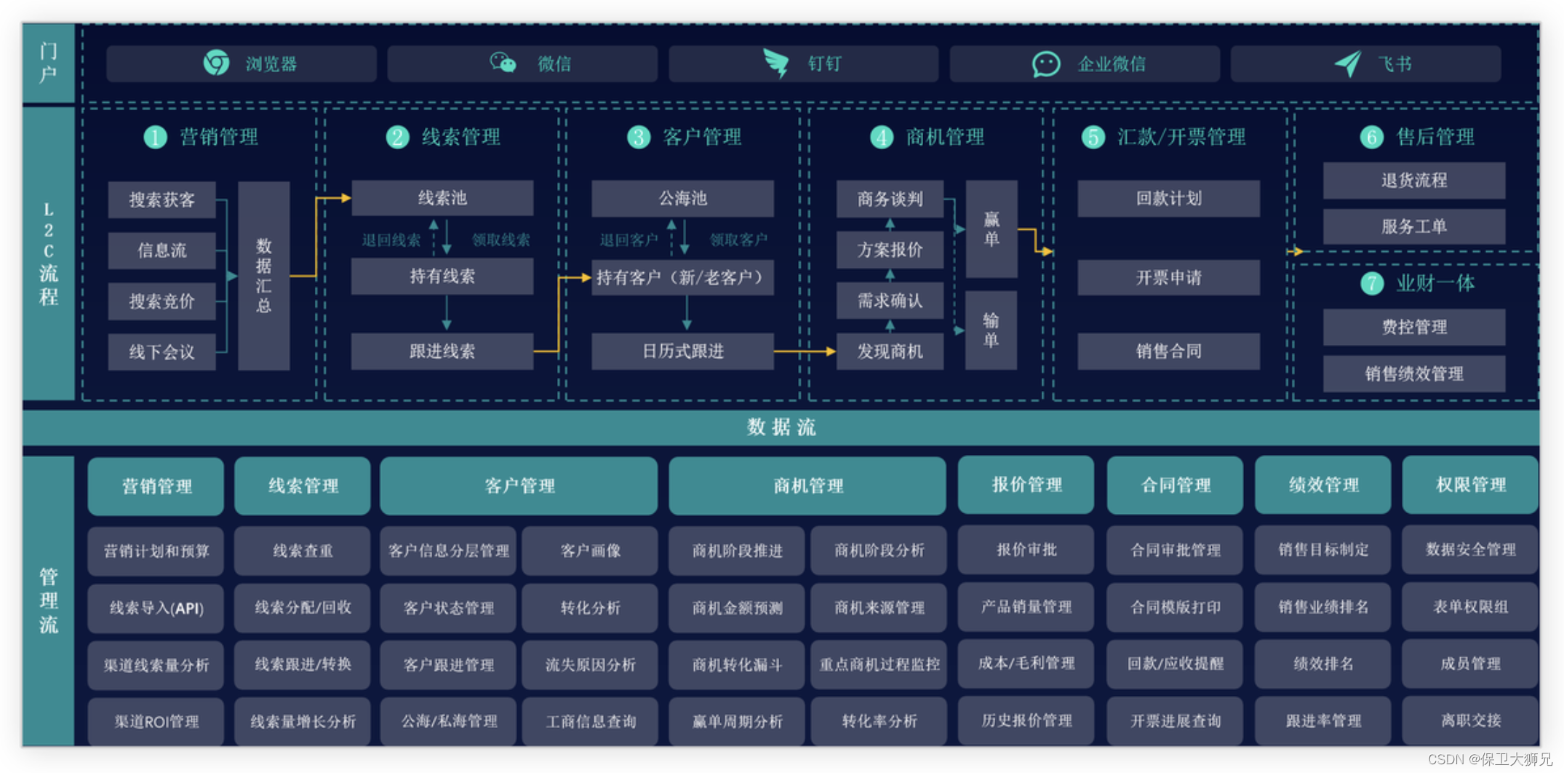Image resolution: width=1564 pixels, height=773 pixels.
Task: Click the 成本/毛利管理 item
Action: pyautogui.click(x=1026, y=663)
